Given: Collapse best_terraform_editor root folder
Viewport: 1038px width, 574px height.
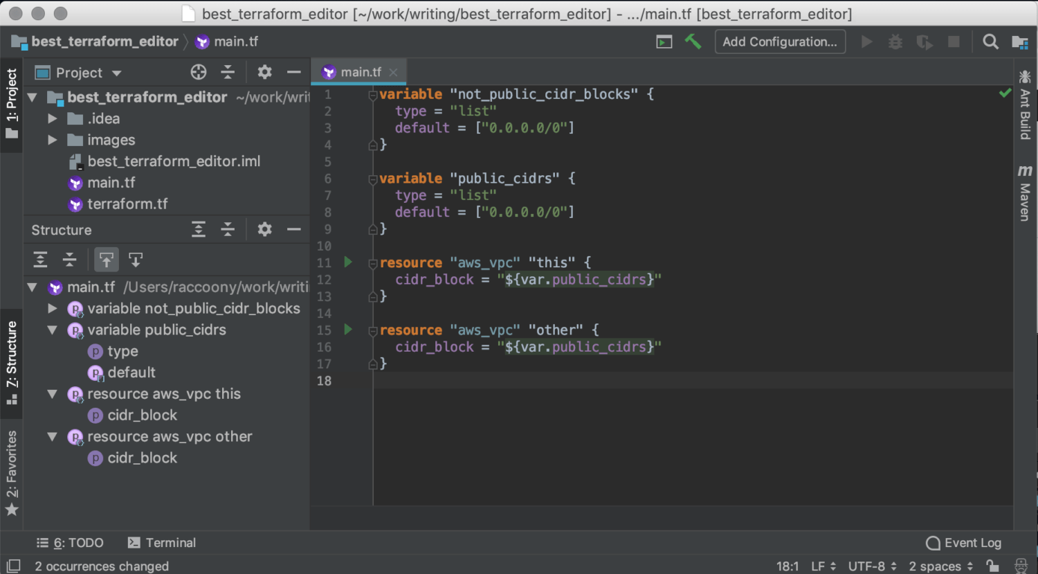Looking at the screenshot, I should click(x=32, y=98).
